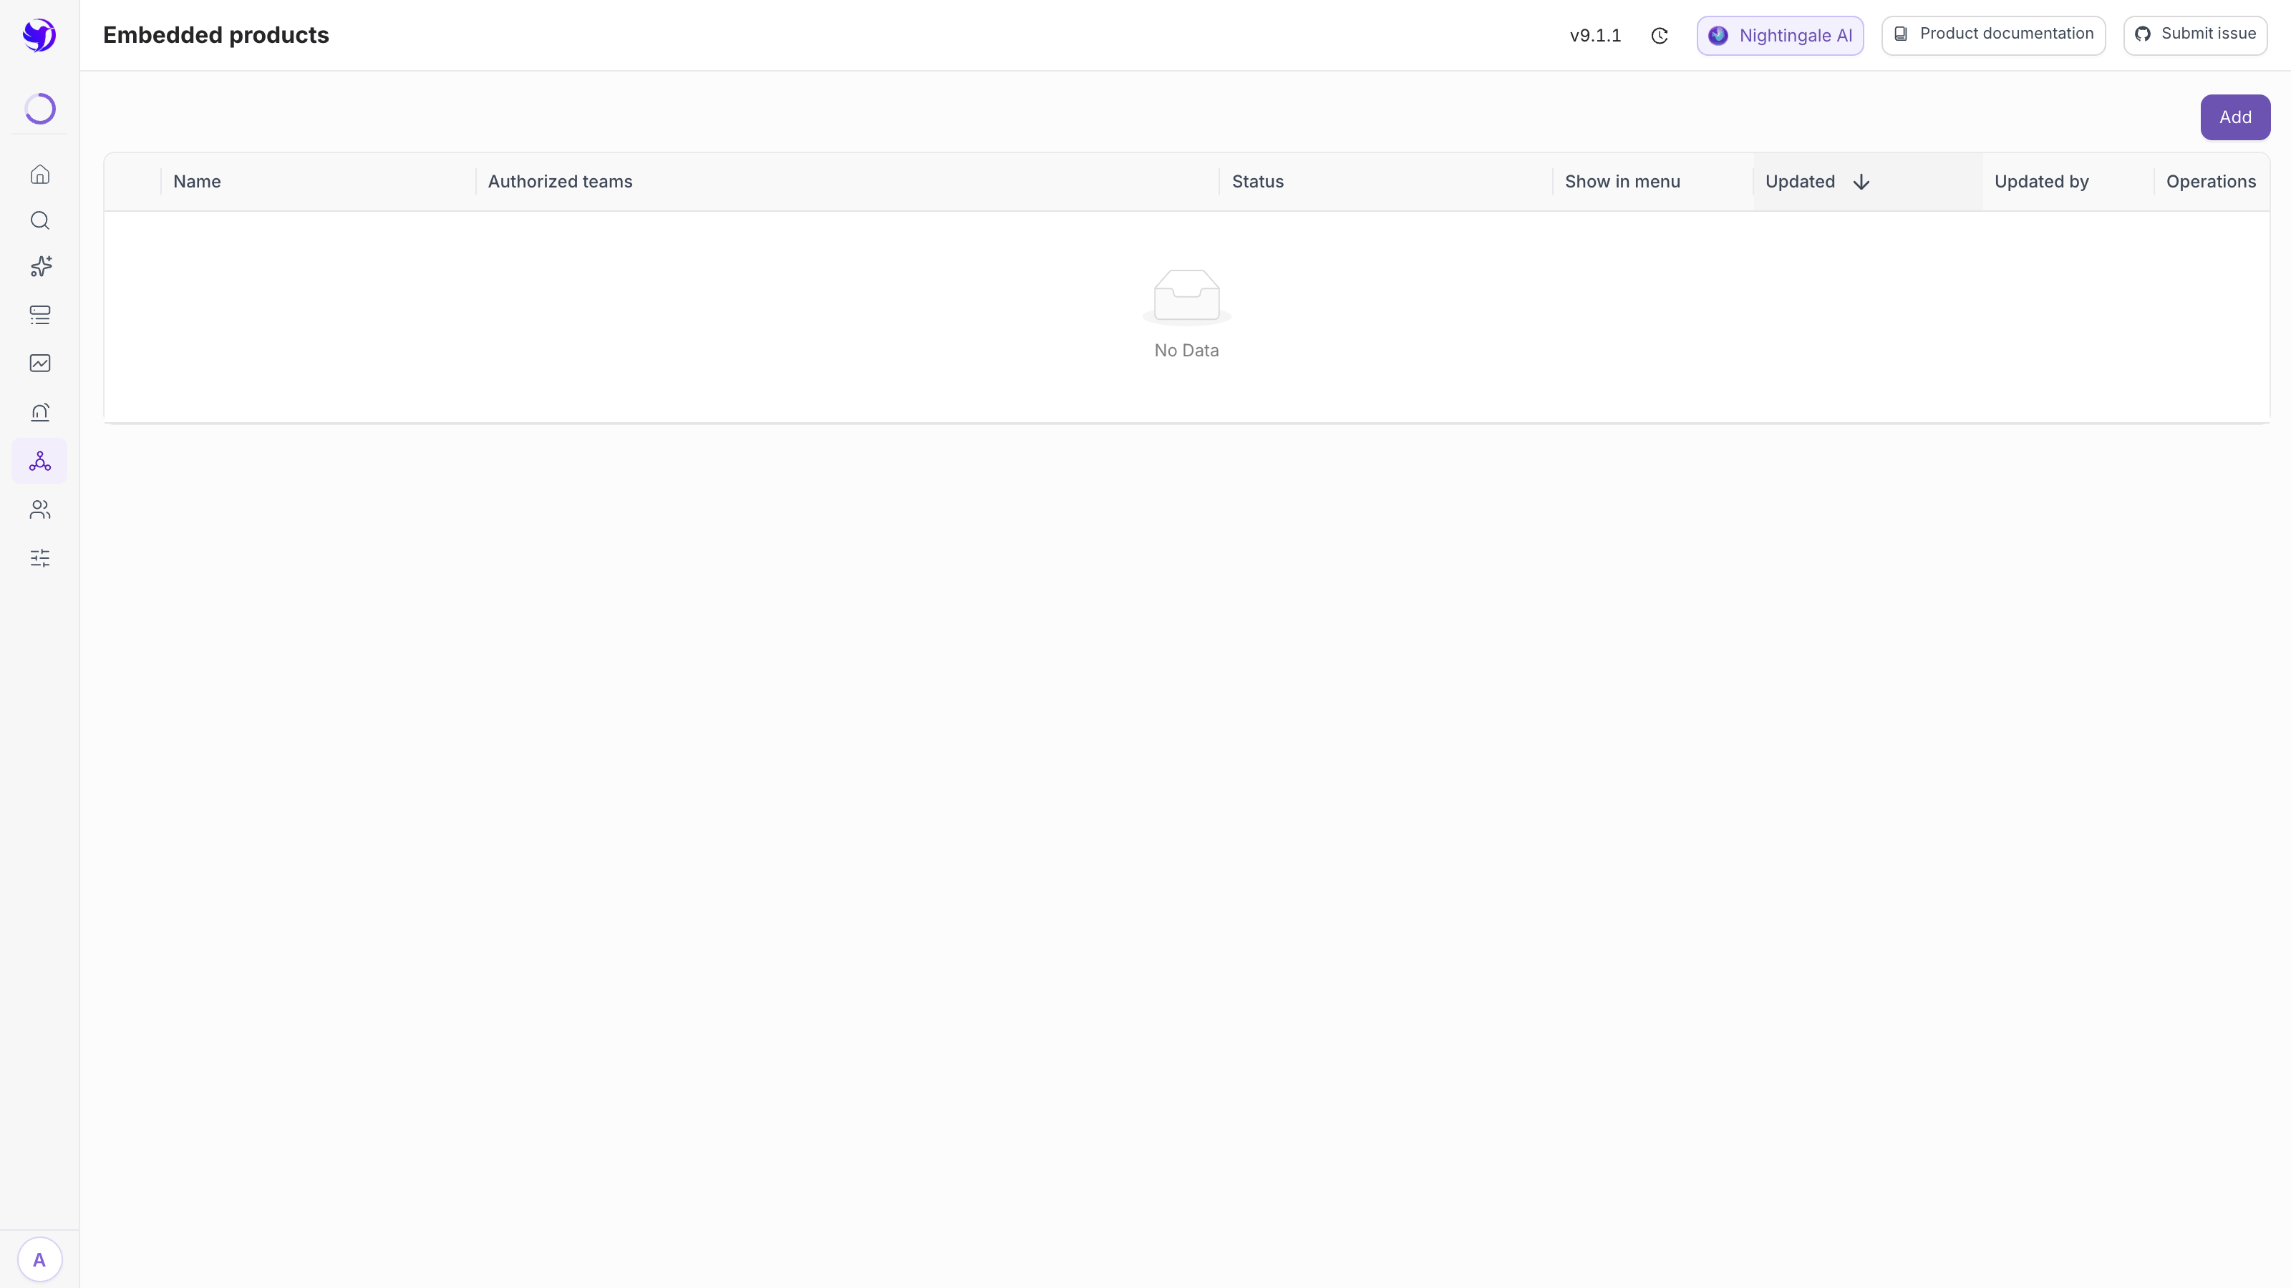2291x1288 pixels.
Task: Open the user avatar A menu
Action: (39, 1259)
